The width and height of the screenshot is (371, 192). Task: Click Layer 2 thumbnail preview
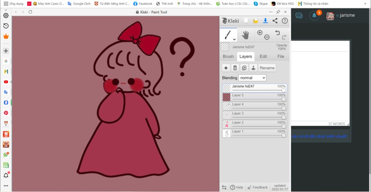226,124
